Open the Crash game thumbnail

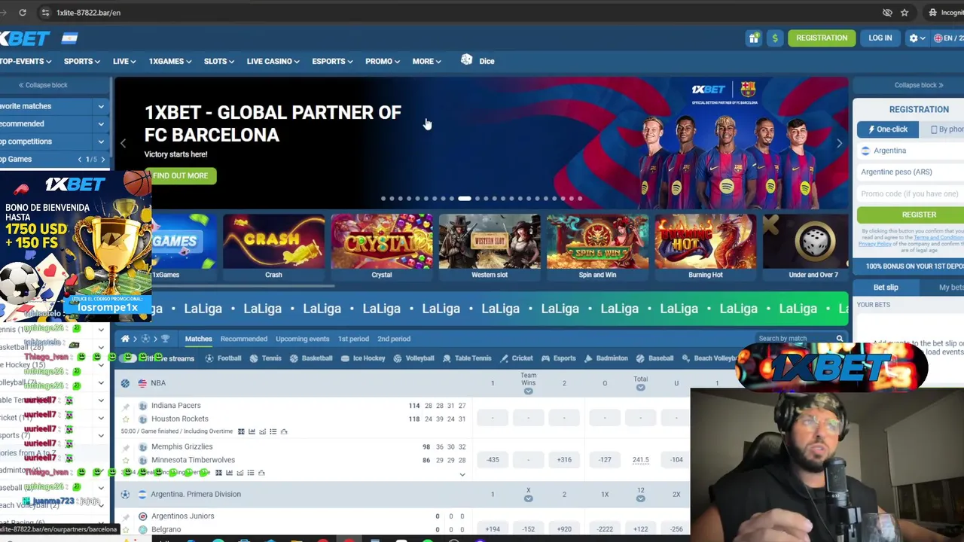click(273, 248)
